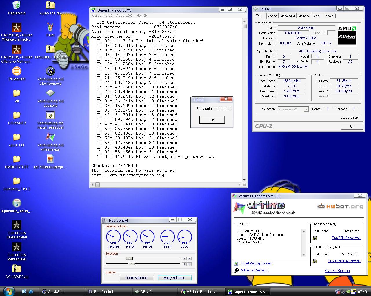Screen dimensions: 371x296
Task: Select the Core Speed 1652.4 MHz value
Action: pyautogui.click(x=291, y=81)
